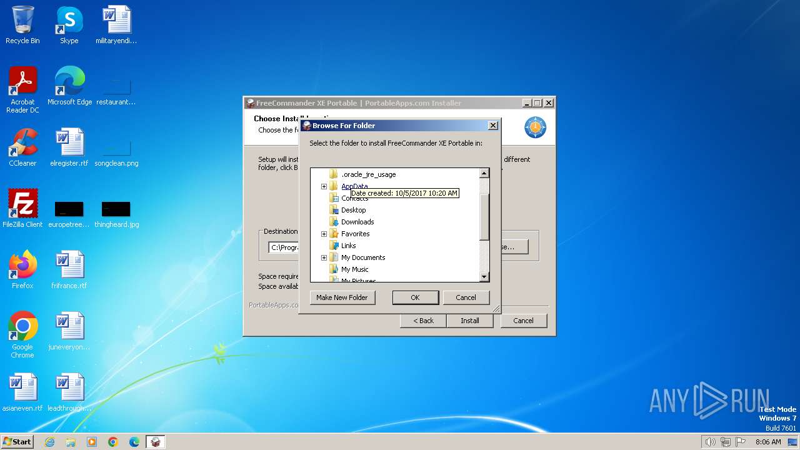Select the My Music folder
800x450 pixels.
tap(354, 269)
